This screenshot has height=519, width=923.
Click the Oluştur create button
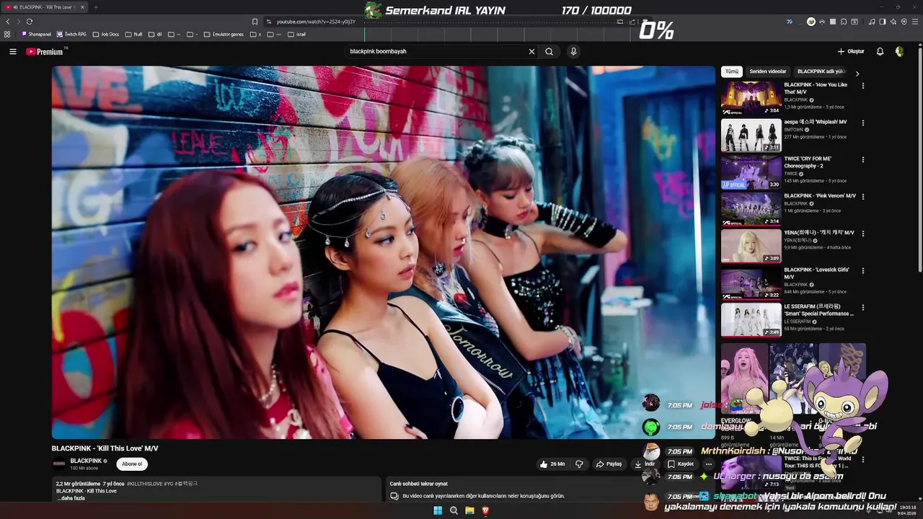pyautogui.click(x=851, y=51)
